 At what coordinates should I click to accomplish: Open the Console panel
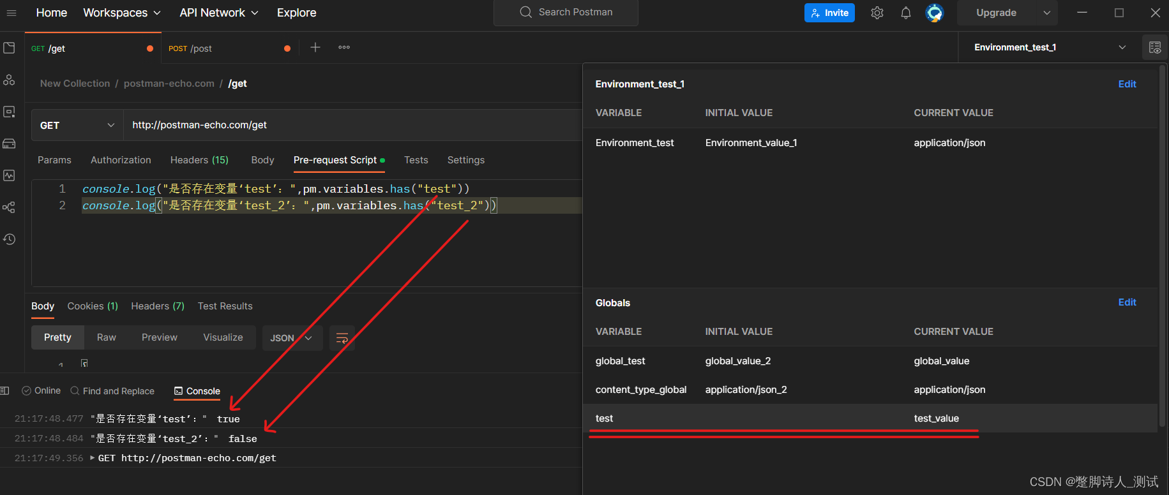(x=197, y=391)
